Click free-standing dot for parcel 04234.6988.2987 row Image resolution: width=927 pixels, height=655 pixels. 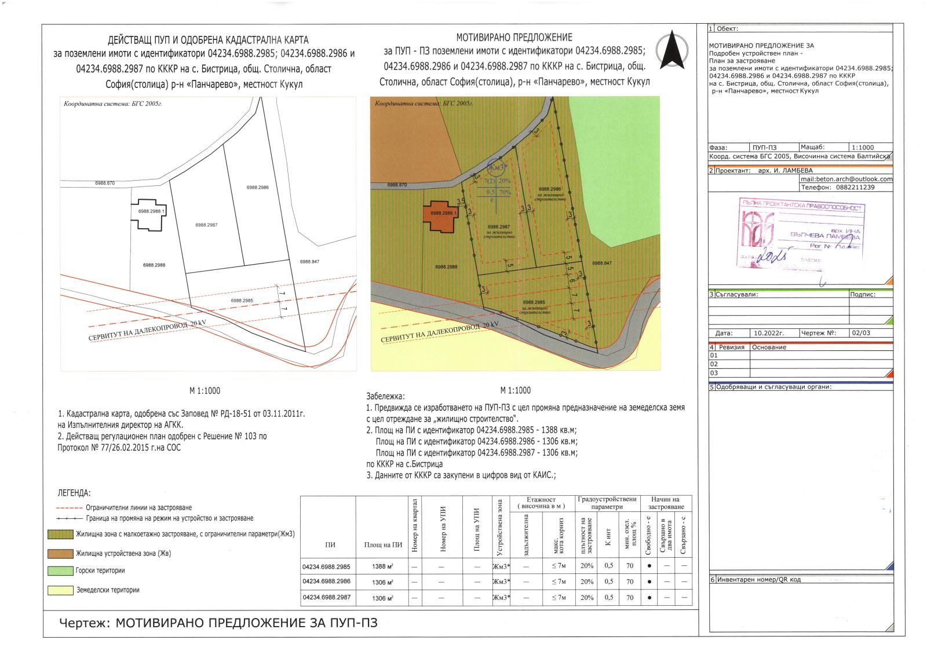click(x=649, y=598)
